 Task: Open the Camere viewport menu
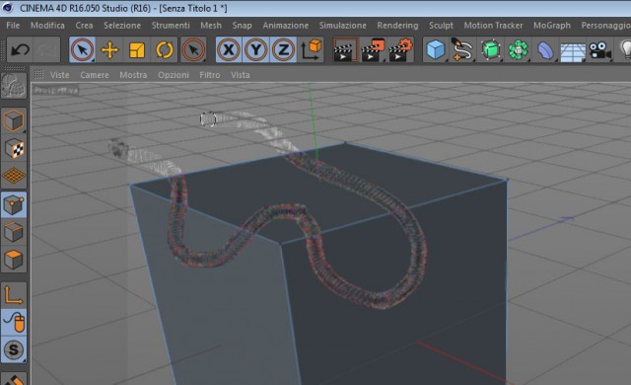(95, 75)
